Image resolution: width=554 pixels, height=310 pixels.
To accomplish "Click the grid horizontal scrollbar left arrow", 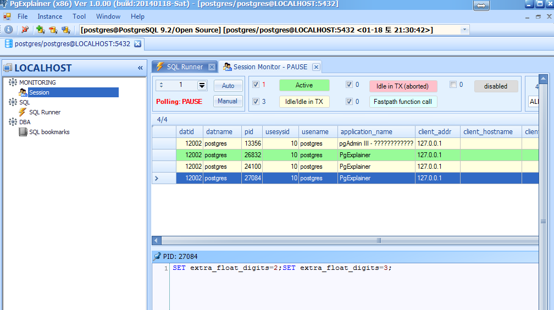I will pyautogui.click(x=157, y=241).
